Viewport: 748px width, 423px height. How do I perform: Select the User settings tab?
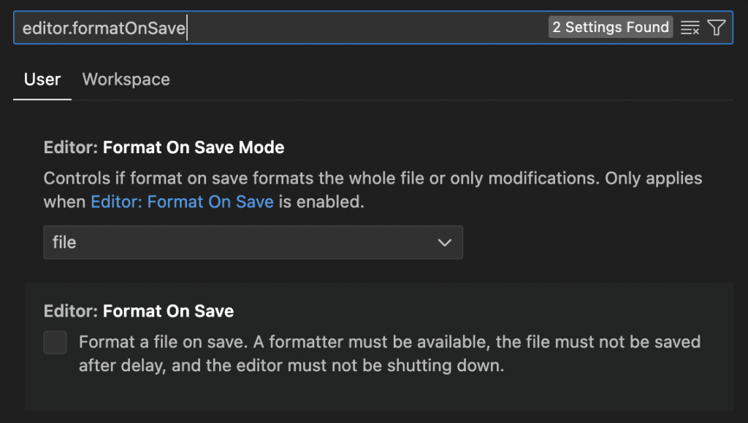tap(42, 79)
